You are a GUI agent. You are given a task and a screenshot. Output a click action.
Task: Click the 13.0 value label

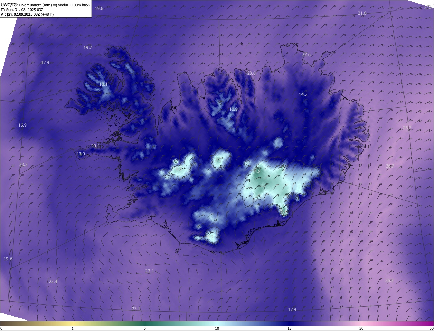81,154
